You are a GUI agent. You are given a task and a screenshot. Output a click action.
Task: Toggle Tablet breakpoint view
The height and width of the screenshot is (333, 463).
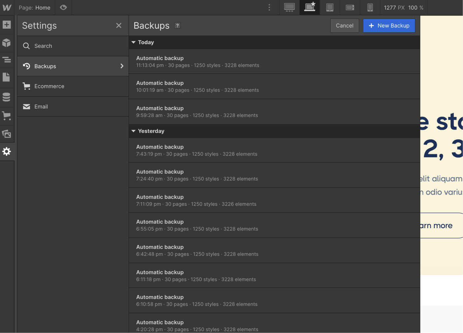(330, 7)
